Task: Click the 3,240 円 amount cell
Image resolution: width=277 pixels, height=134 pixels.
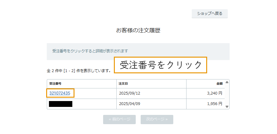Action: click(x=214, y=93)
